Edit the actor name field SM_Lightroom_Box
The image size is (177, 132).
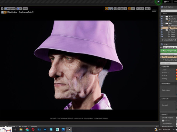click(170, 47)
